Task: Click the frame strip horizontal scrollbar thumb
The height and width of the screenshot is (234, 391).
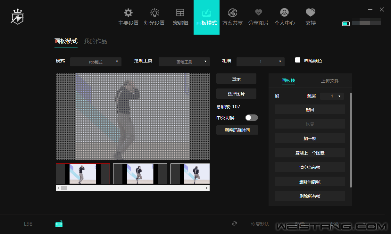Action: click(64, 188)
